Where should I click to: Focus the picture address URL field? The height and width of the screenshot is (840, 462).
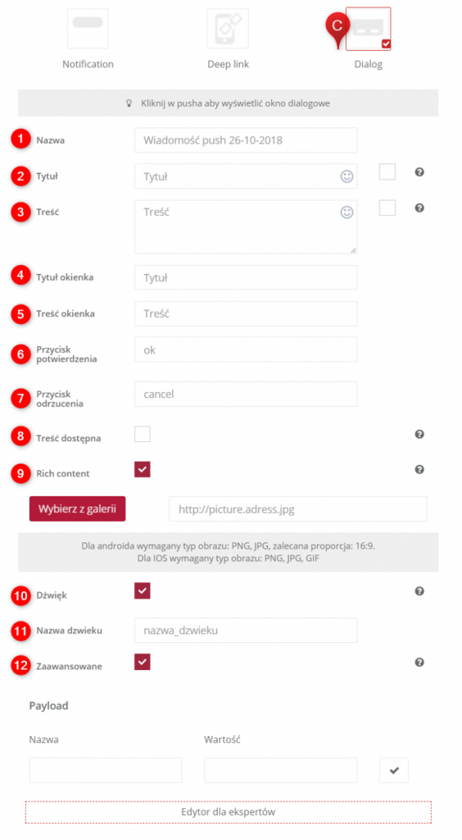coord(298,509)
